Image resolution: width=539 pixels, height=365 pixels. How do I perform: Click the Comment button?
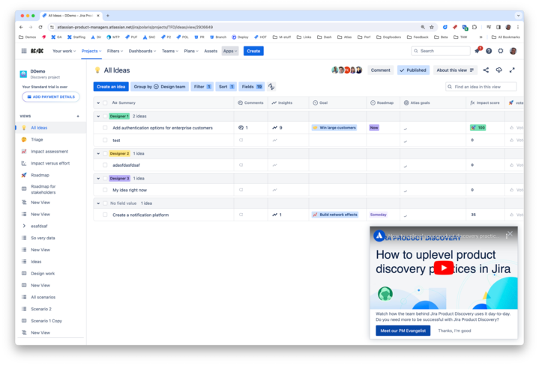tap(380, 70)
